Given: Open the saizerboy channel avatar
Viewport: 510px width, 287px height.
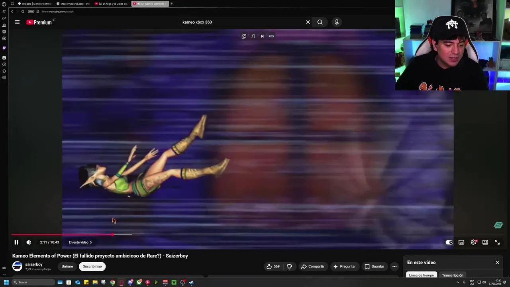Looking at the screenshot, I should 17,266.
